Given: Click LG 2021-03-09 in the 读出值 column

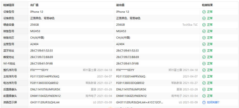Looking at the screenshot, I should [188, 102].
